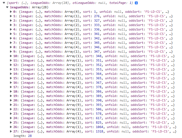
Task: Expand array entry 13 with Array(5)
Action: 11,69
